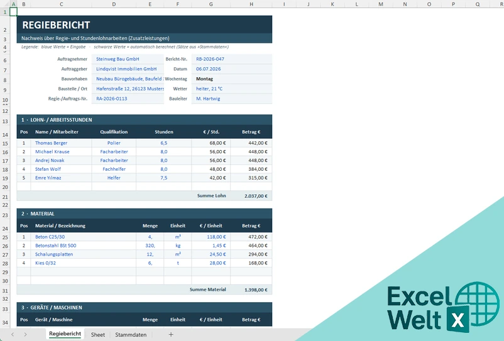
Task: Select the order number RA-2026-0113
Action: tap(128, 99)
